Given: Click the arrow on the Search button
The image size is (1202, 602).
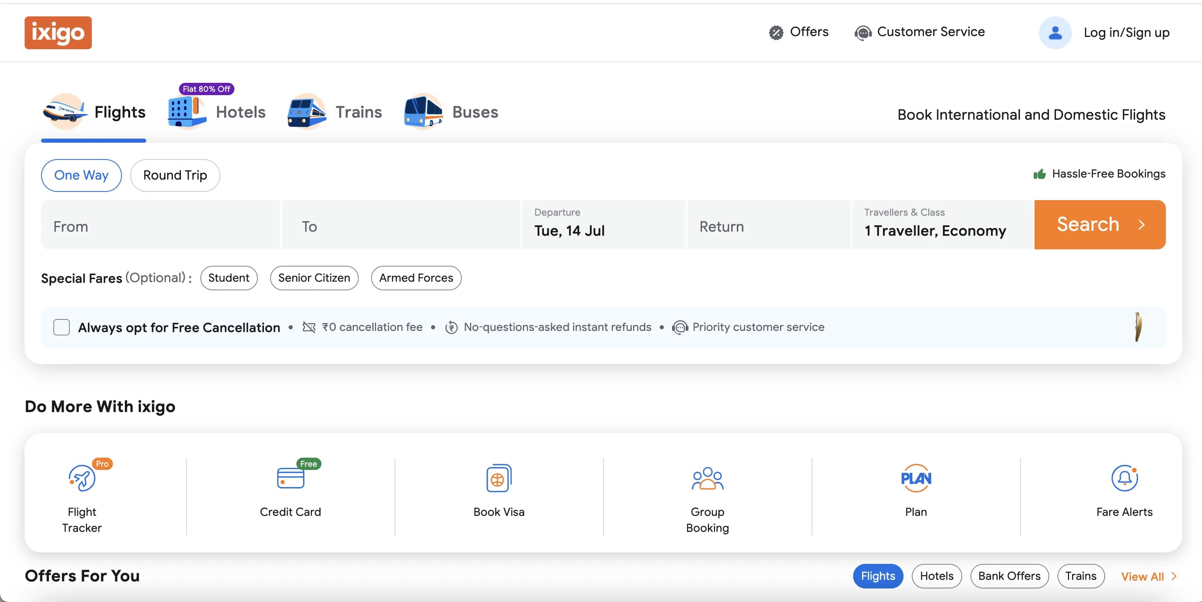Looking at the screenshot, I should pos(1141,225).
